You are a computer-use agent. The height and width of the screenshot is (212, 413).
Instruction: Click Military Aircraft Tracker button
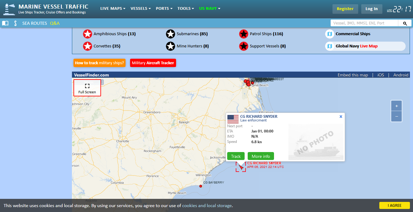click(x=153, y=63)
